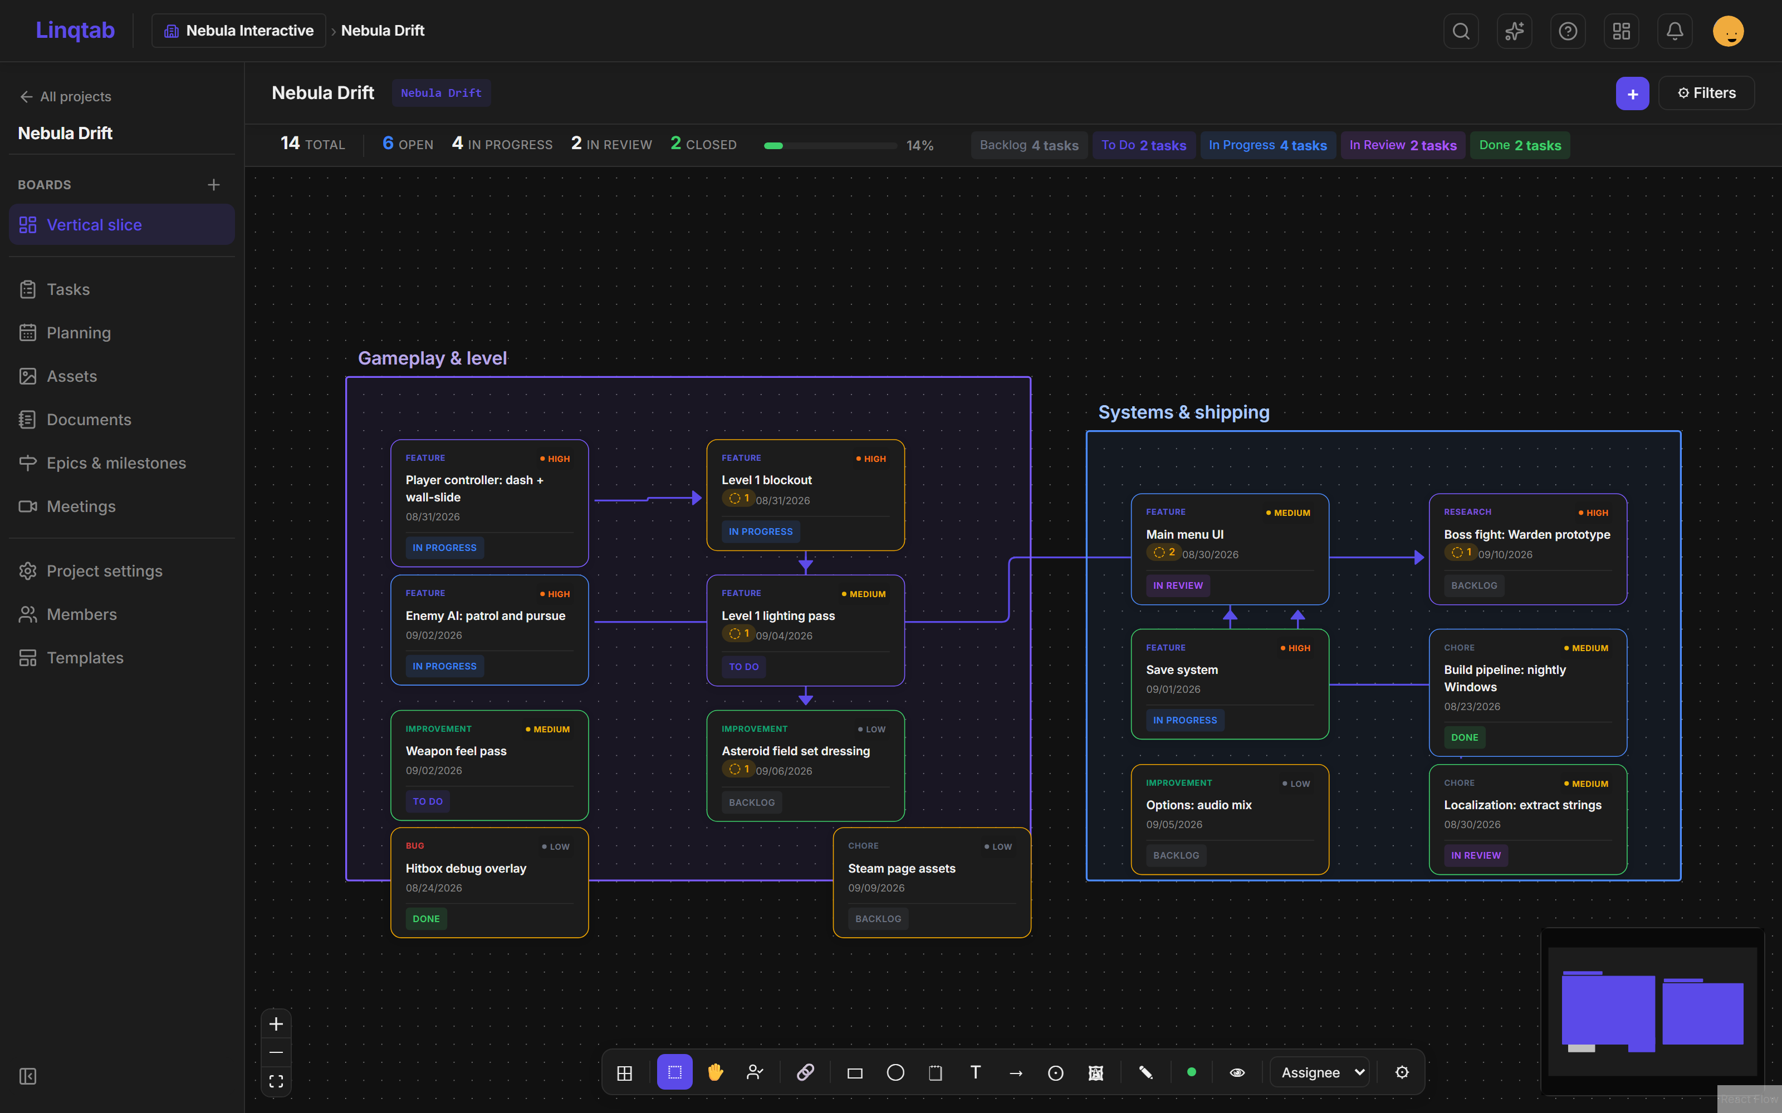Filter by In Review 2 tasks chip
The height and width of the screenshot is (1113, 1782).
tap(1403, 145)
